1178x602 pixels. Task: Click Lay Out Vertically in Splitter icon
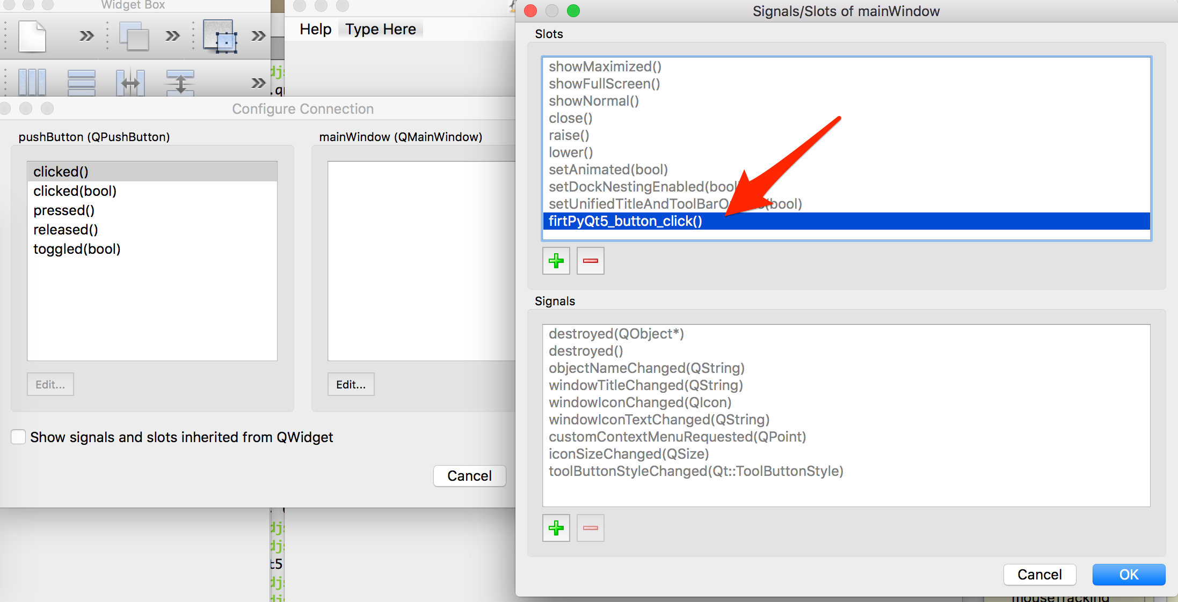tap(180, 83)
